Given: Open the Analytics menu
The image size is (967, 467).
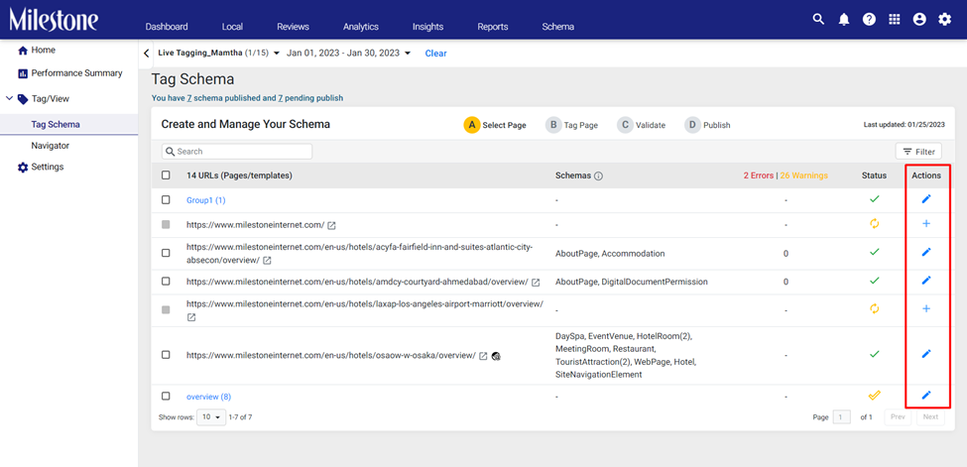Looking at the screenshot, I should pyautogui.click(x=361, y=27).
